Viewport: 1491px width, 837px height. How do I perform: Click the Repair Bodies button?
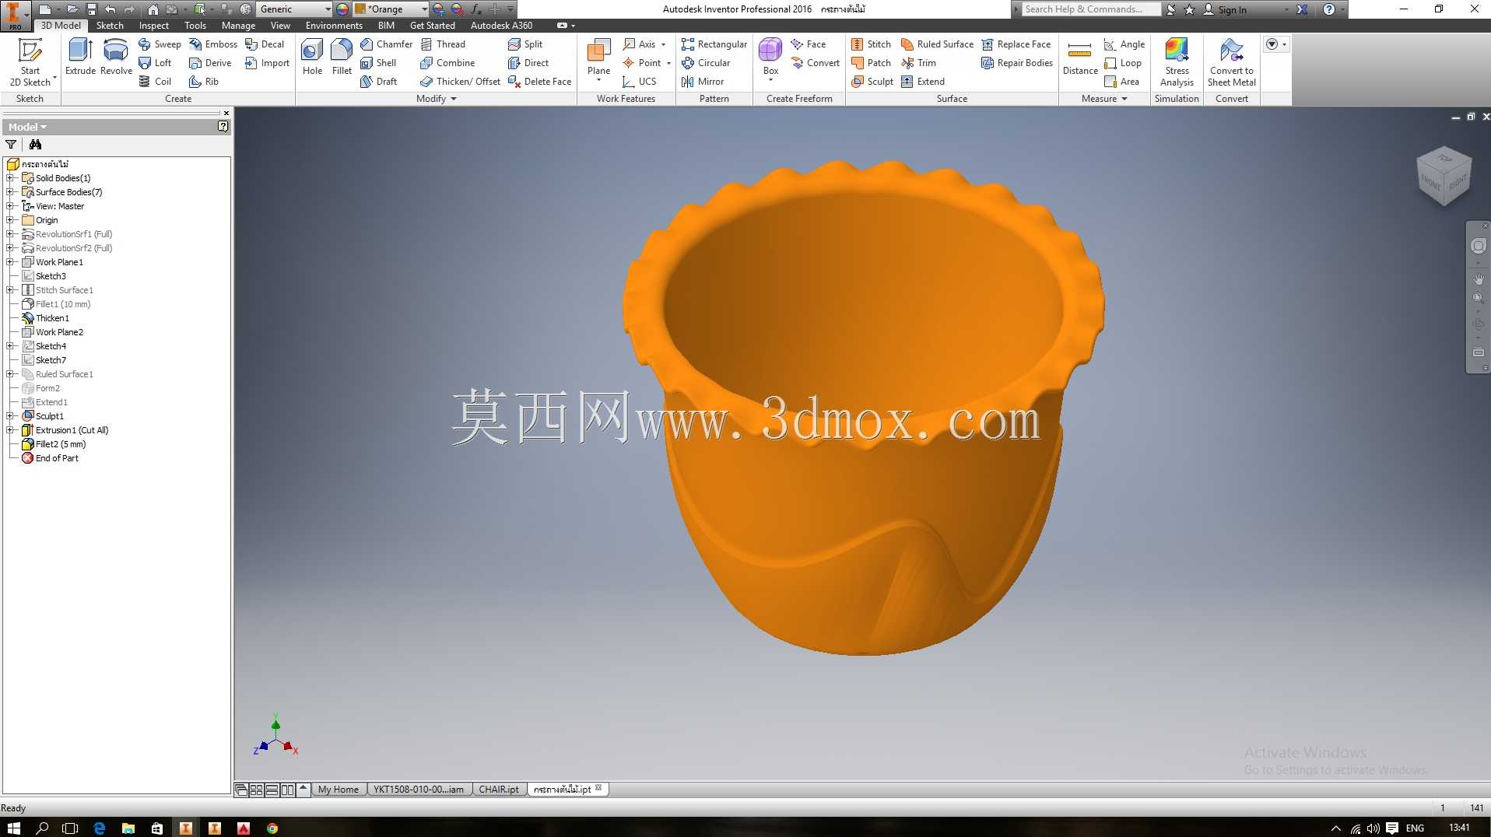tap(1017, 63)
